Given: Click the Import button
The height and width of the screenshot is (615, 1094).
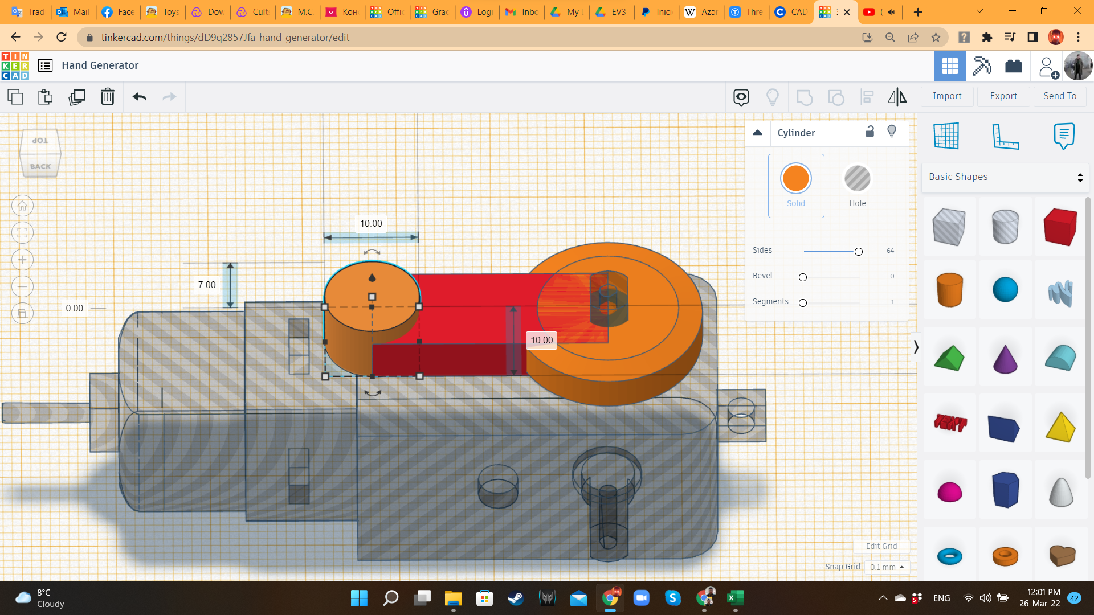Looking at the screenshot, I should point(947,96).
